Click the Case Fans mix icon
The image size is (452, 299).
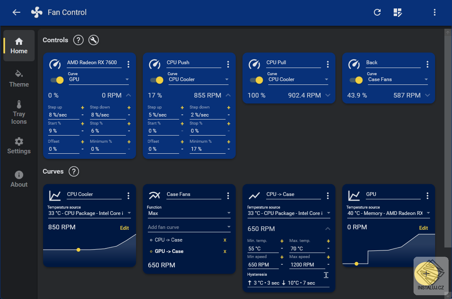tap(155, 196)
